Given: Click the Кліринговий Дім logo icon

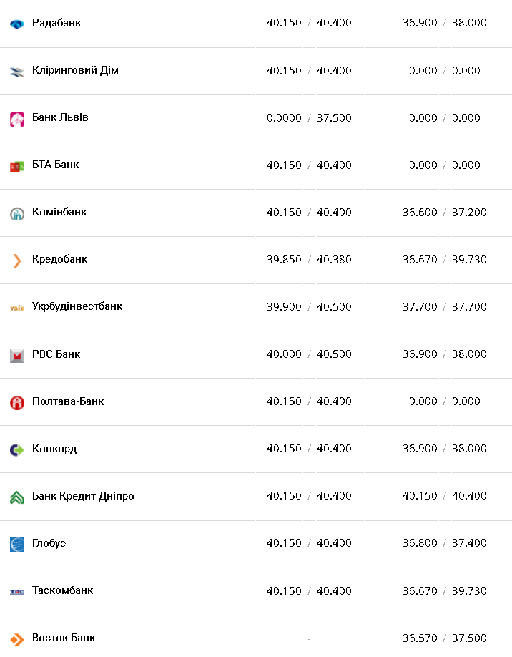Looking at the screenshot, I should 17,71.
